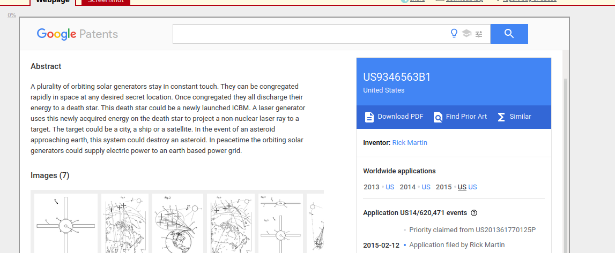Open advanced search filter sliders icon
The width and height of the screenshot is (615, 253).
pos(479,34)
